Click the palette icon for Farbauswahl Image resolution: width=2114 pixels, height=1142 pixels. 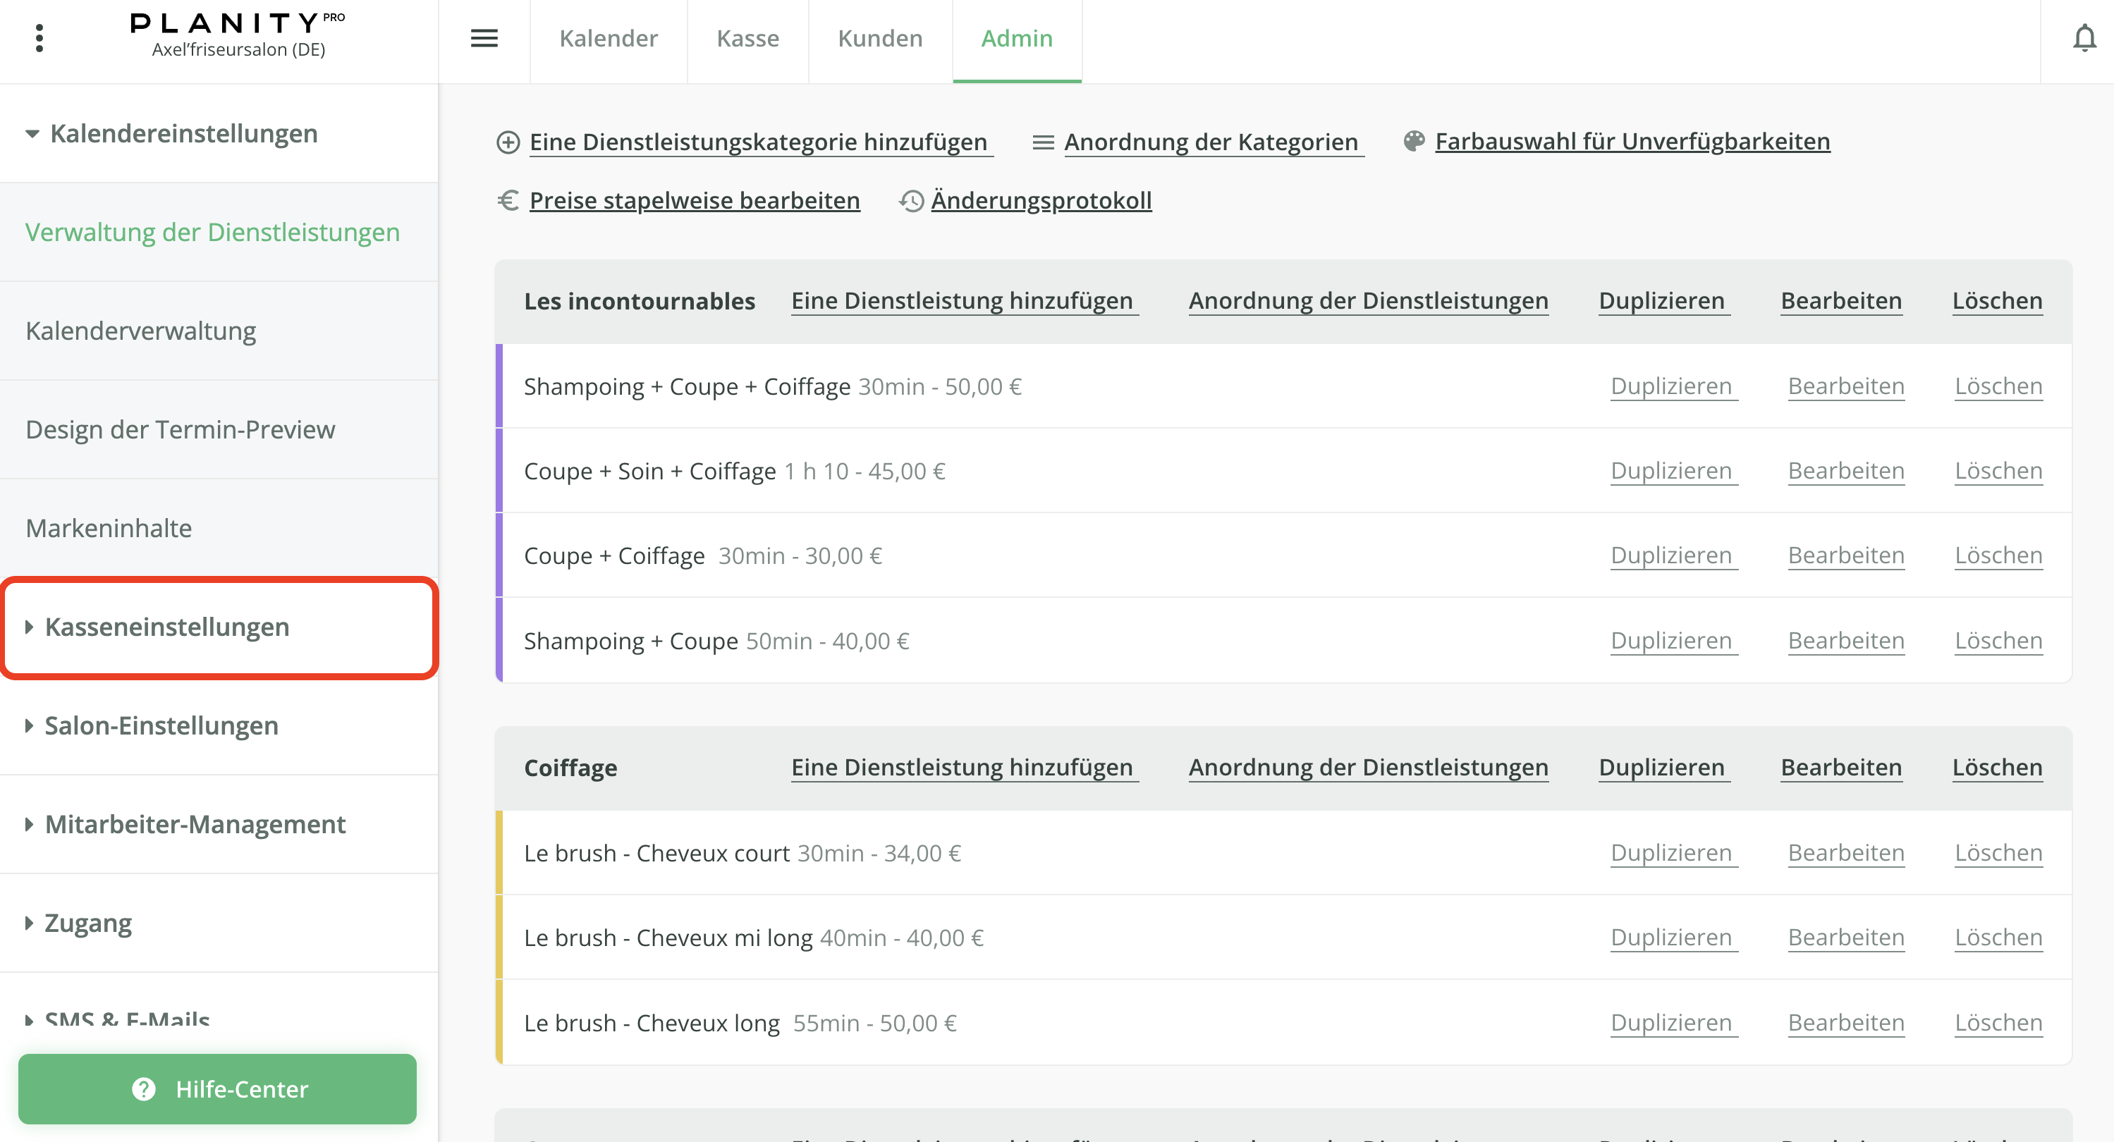pyautogui.click(x=1414, y=141)
